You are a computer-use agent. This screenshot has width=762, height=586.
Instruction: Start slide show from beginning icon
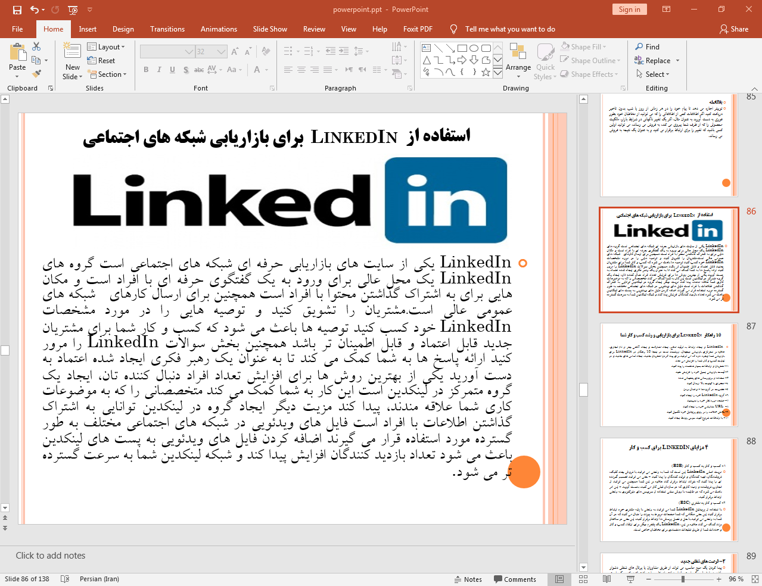coord(73,10)
